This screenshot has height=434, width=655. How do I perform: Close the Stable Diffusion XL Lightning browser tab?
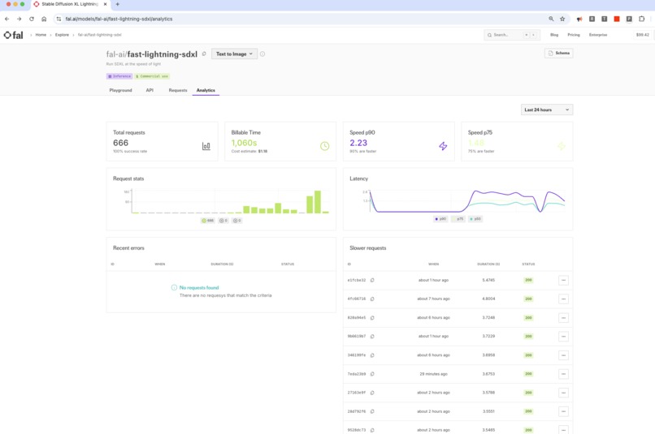(x=106, y=4)
